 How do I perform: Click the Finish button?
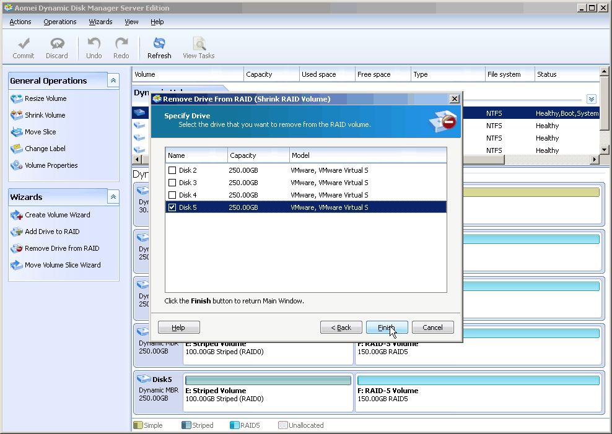tap(387, 328)
